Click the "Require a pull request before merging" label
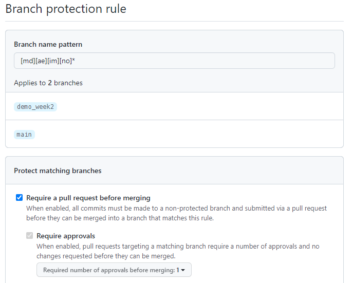Viewport: 352px width, 283px height. (x=88, y=198)
